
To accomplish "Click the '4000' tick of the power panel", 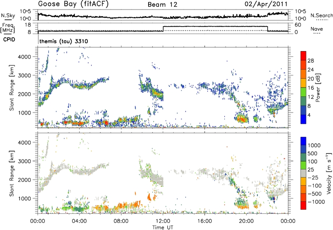I will (25, 57).
